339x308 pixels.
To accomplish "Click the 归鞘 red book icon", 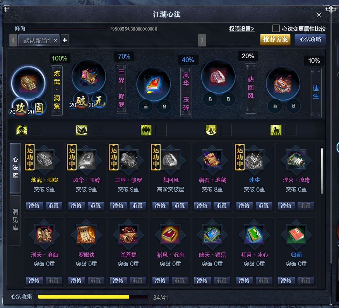I will [296, 235].
